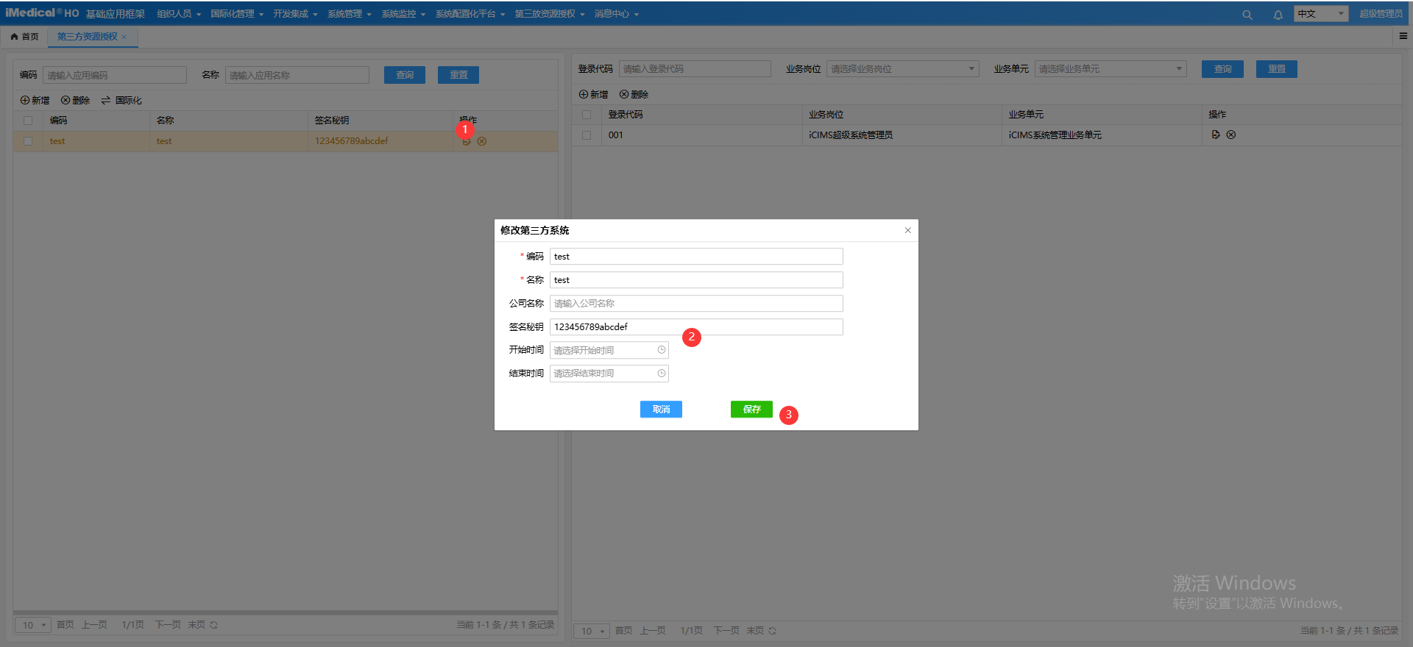
Task: Tick the checkbox for the 001 row
Action: coord(587,135)
